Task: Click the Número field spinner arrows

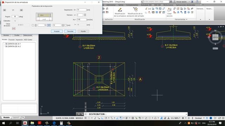Action: point(85,15)
